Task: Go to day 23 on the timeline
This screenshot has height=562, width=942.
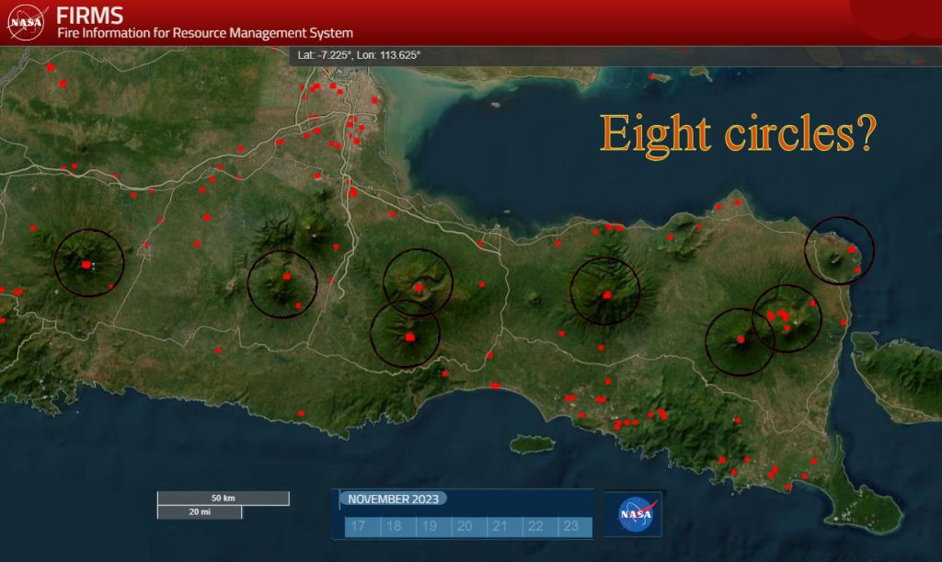Action: 570,526
